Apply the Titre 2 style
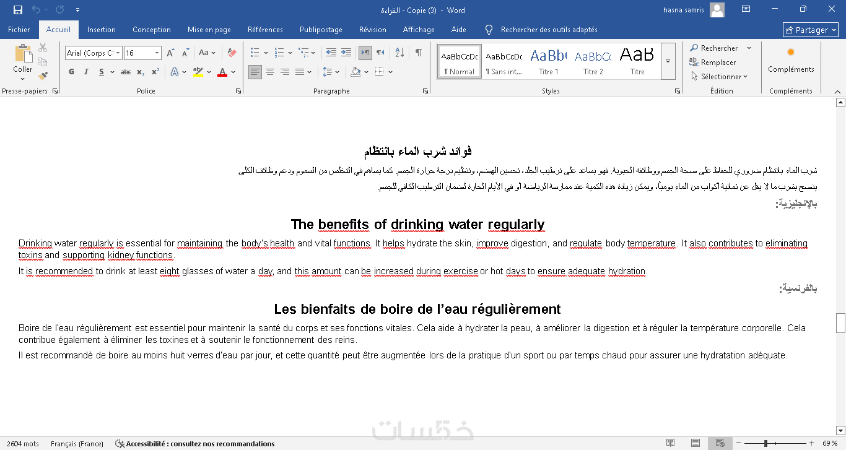Image resolution: width=846 pixels, height=450 pixels. click(593, 61)
